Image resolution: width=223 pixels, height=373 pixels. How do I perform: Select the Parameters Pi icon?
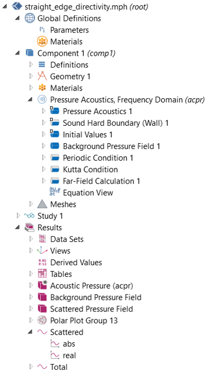[42, 30]
